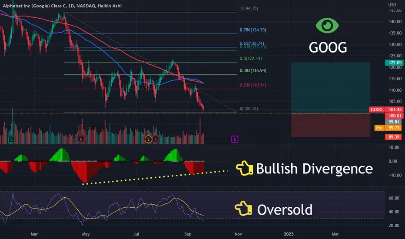
Task: Click 105.00 on the price axis
Action: click(395, 101)
